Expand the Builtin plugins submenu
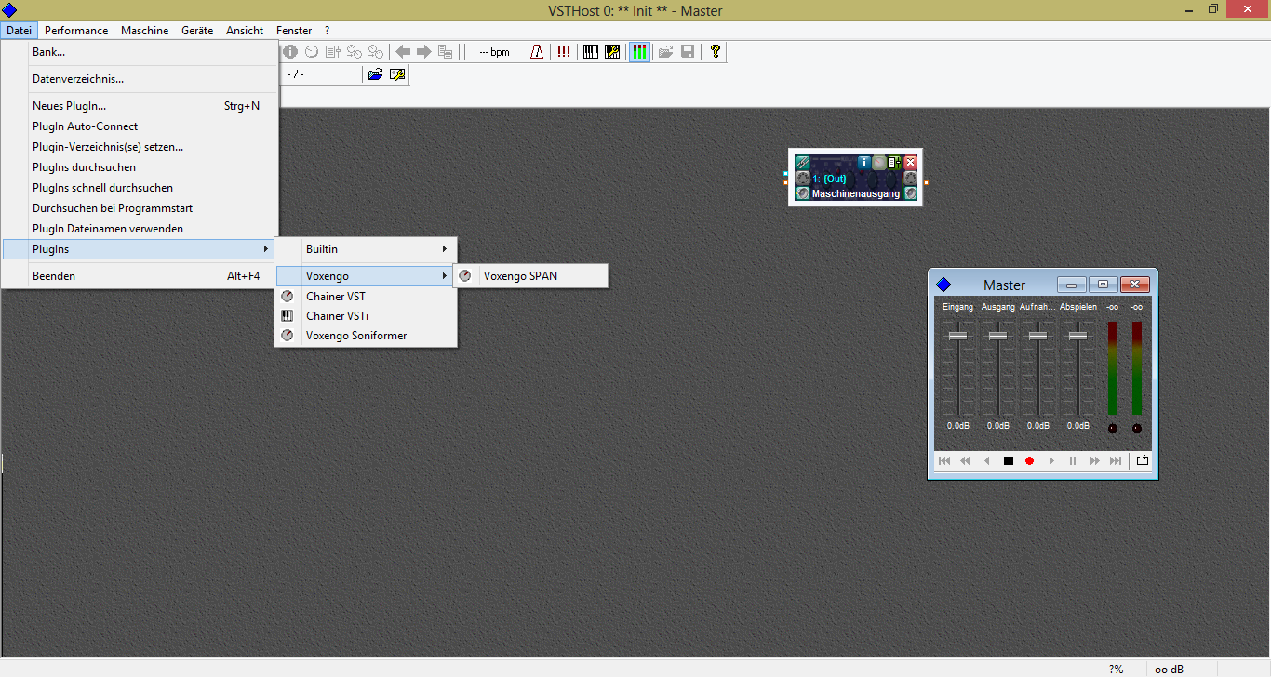Viewport: 1271px width, 677px height. pos(366,249)
